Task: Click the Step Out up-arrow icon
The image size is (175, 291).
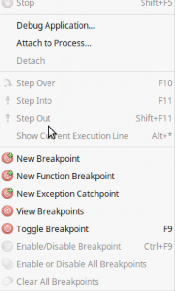Action: (8, 118)
